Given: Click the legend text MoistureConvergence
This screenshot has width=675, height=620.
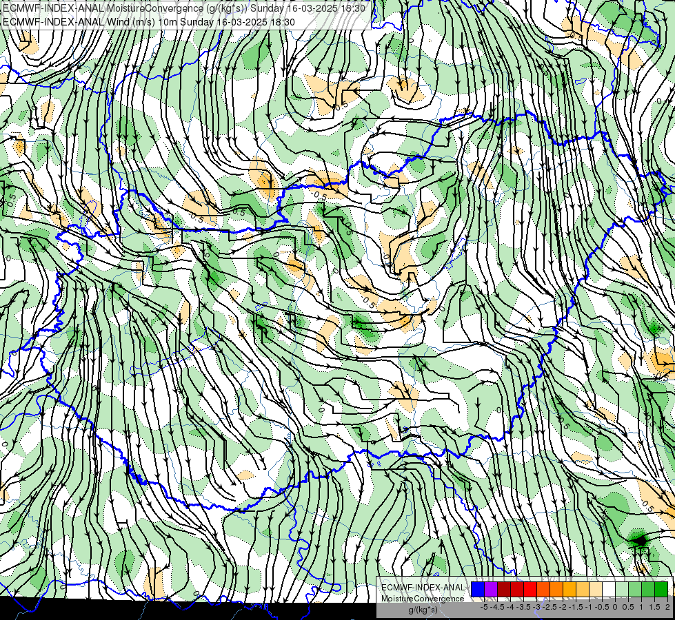Looking at the screenshot, I should tap(423, 599).
